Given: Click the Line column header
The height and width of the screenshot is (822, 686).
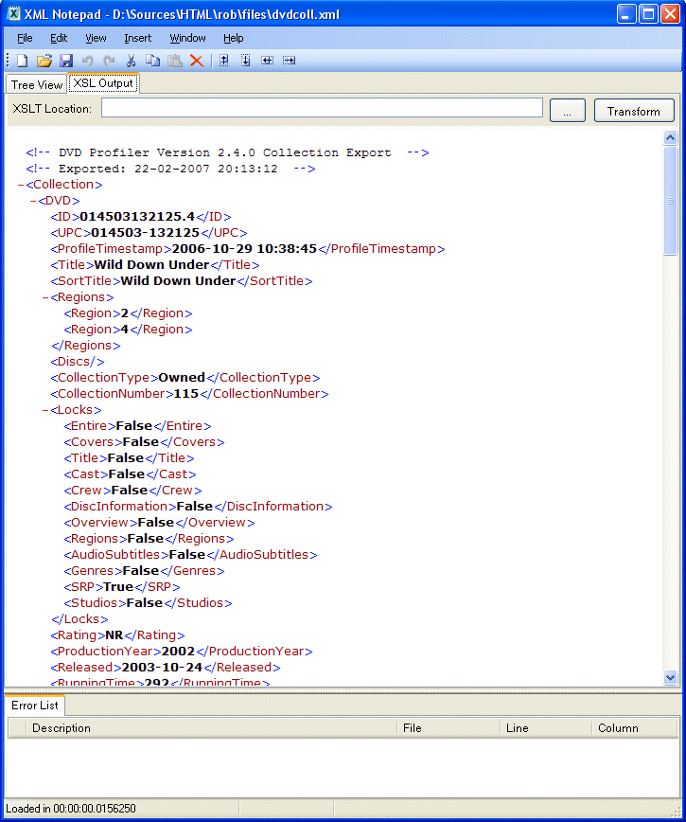Looking at the screenshot, I should (546, 728).
